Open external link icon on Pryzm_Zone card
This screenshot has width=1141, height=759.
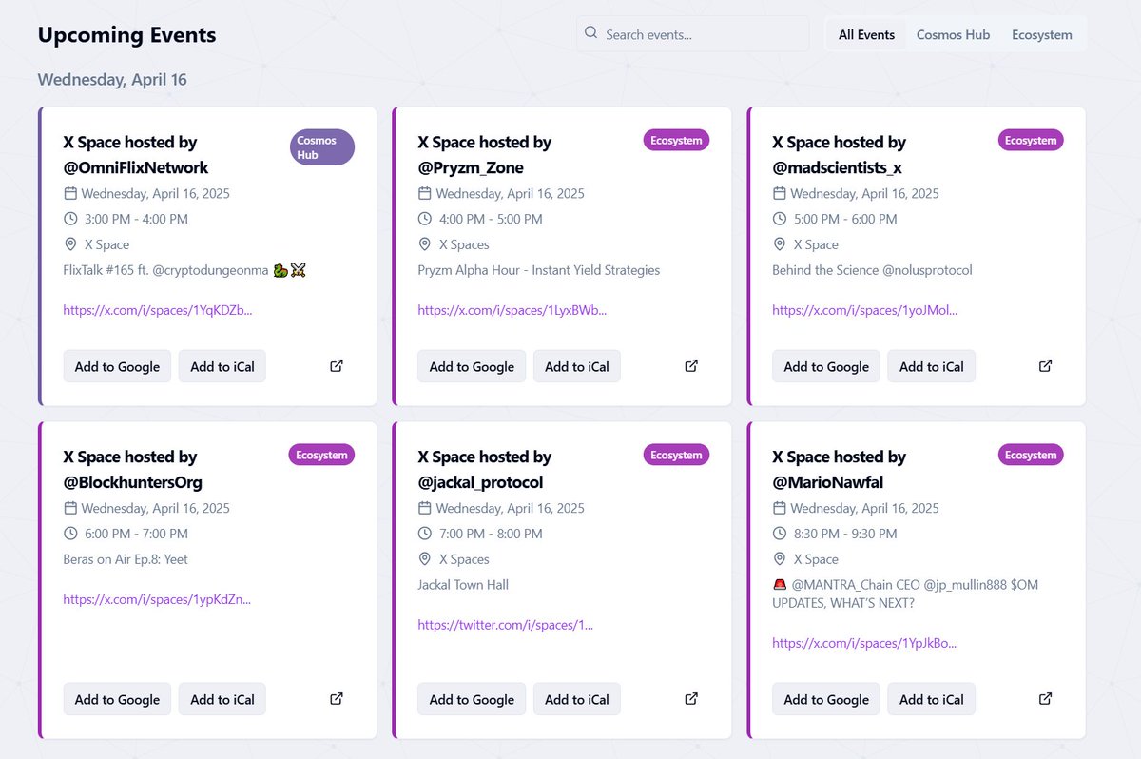tap(691, 365)
